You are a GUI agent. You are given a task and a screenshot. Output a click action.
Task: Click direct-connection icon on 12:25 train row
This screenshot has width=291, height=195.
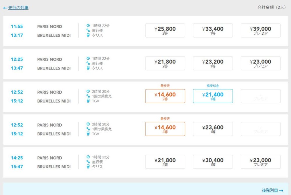(88, 63)
